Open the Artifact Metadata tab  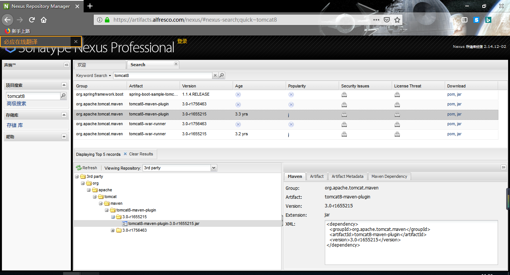pos(348,176)
